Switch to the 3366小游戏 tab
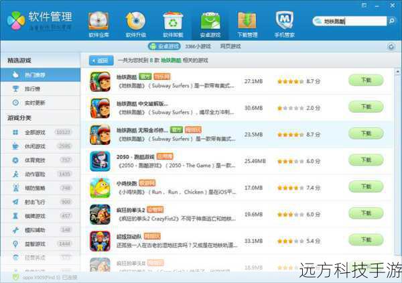This screenshot has height=283, width=402. tap(198, 46)
